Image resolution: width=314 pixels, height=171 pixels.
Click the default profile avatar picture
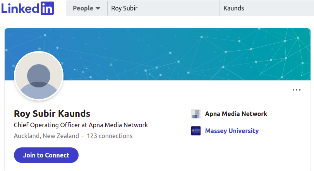pyautogui.click(x=39, y=76)
